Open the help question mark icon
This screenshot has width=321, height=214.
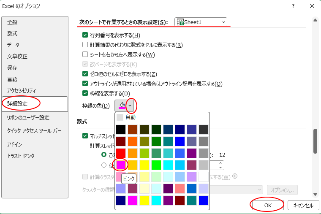[293, 6]
